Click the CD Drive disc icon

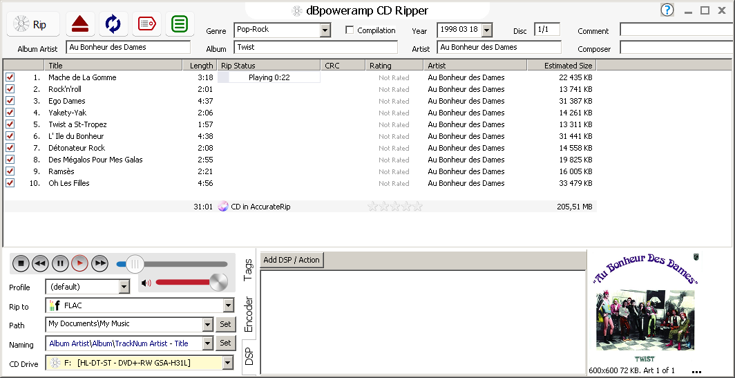(55, 363)
